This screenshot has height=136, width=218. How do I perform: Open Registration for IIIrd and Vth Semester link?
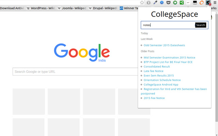click(x=174, y=91)
